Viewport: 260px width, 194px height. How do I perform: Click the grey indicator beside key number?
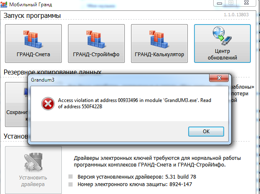tap(71, 184)
